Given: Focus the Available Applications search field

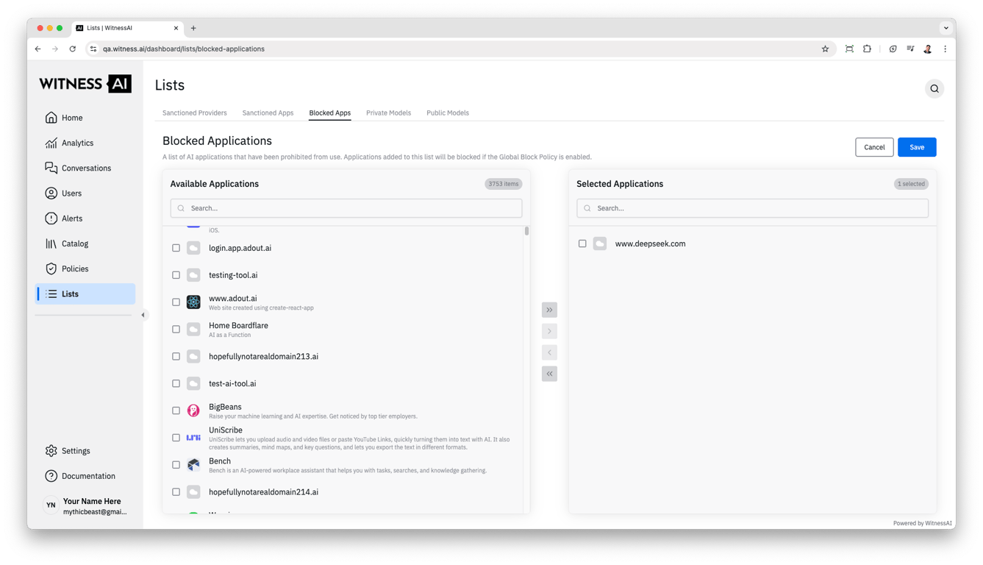Looking at the screenshot, I should pyautogui.click(x=346, y=208).
